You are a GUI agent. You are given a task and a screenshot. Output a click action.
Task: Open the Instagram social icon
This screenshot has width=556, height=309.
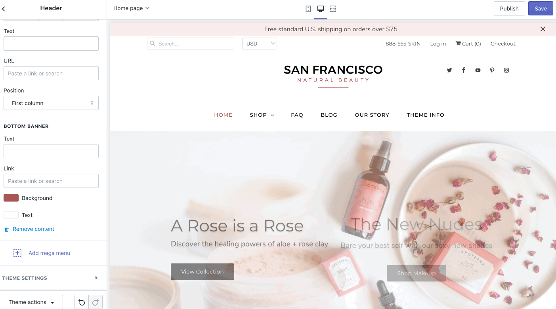(x=506, y=70)
